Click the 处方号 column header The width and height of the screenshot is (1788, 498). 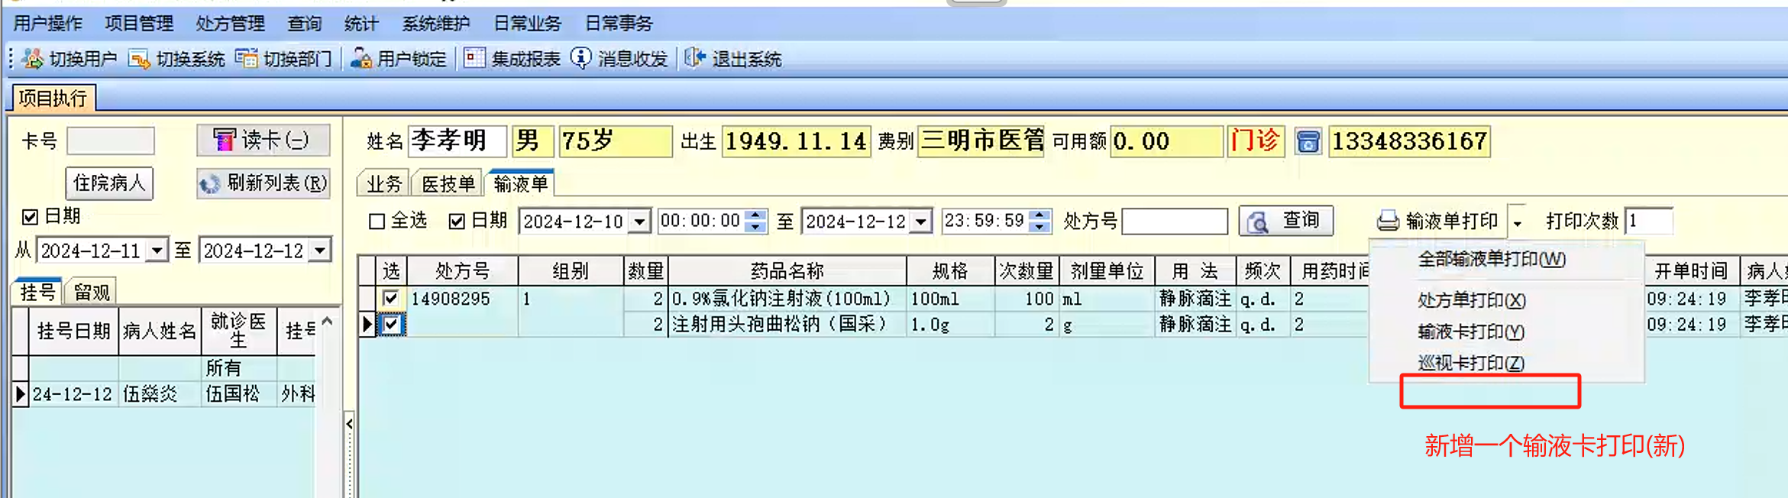point(462,271)
